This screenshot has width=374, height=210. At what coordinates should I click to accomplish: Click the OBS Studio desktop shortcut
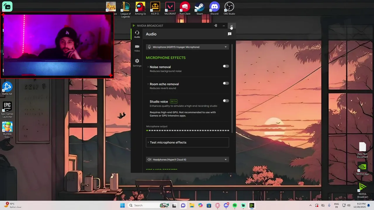(x=229, y=8)
